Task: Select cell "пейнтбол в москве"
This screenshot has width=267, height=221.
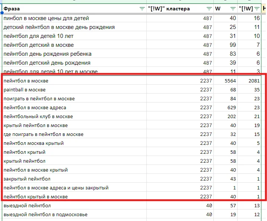Action: pos(26,81)
